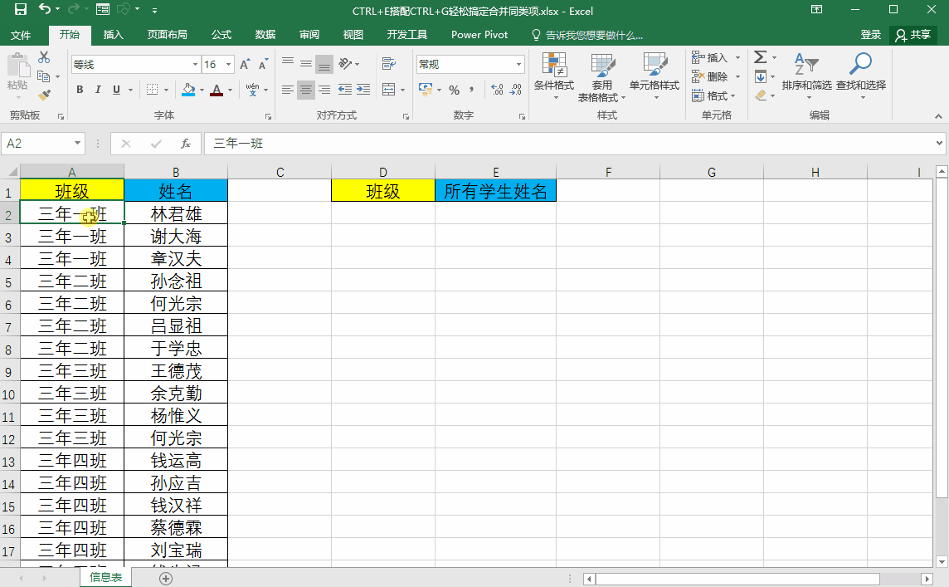Expand the font size dropdown
Viewport: 949px width, 587px height.
point(228,64)
